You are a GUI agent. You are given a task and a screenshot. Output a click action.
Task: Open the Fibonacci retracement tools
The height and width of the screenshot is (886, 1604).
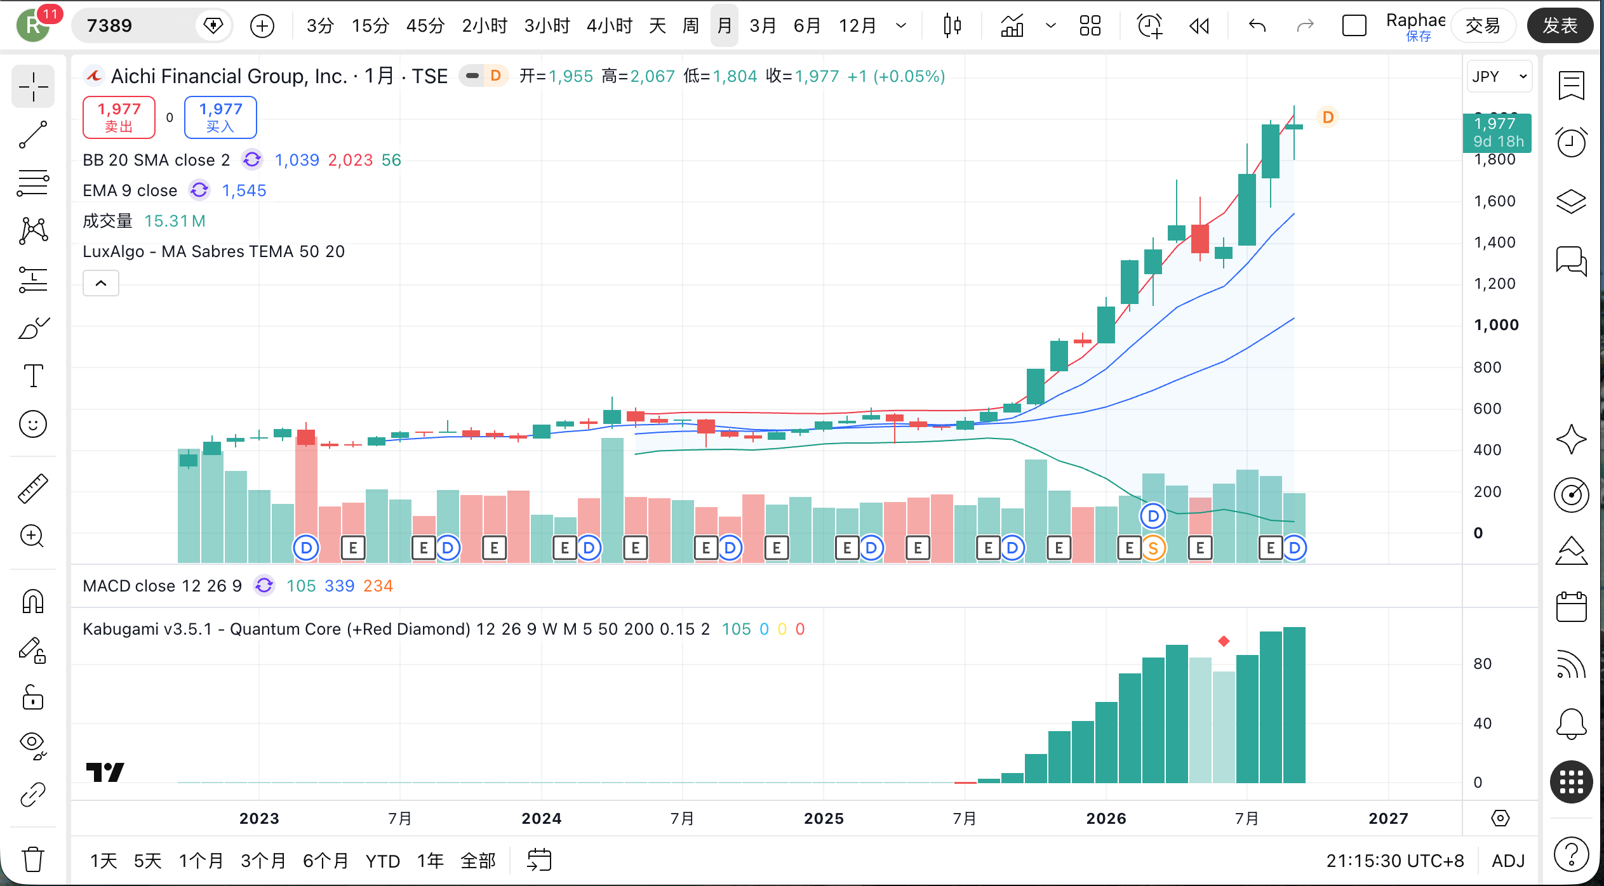coord(33,183)
